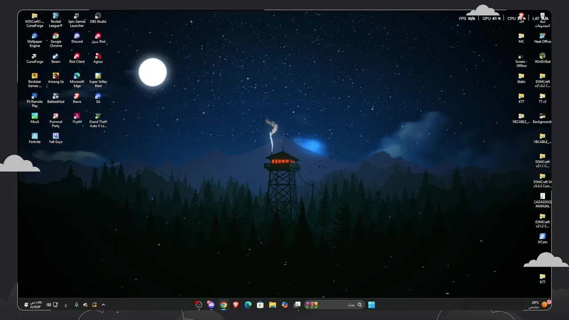569x320 pixels.
Task: Switch to Google Chrome on the taskbar
Action: coord(224,304)
